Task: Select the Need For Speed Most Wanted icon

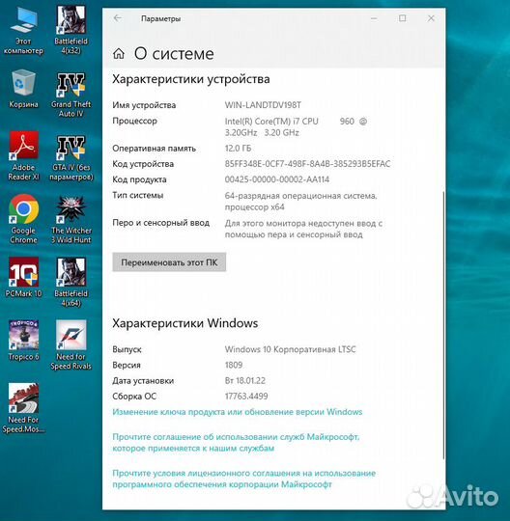Action: click(x=23, y=408)
